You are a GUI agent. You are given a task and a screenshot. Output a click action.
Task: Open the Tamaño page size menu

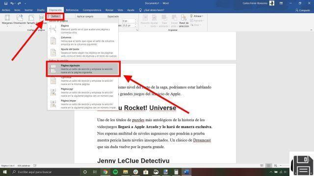point(31,20)
